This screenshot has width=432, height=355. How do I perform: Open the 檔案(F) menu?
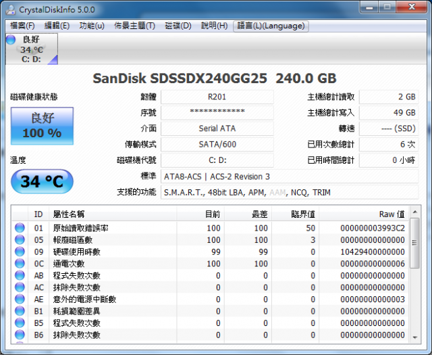[22, 26]
